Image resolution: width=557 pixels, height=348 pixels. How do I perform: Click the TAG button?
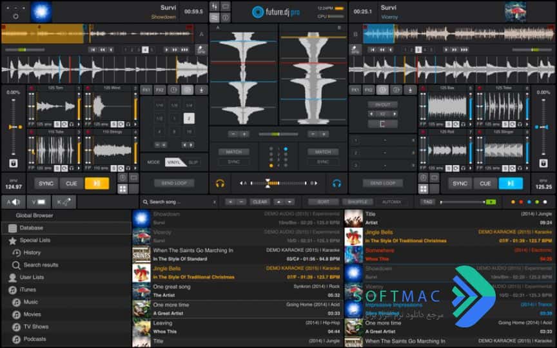click(427, 202)
